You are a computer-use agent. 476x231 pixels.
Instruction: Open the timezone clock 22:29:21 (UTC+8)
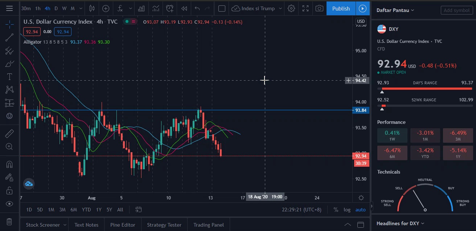[301, 210]
